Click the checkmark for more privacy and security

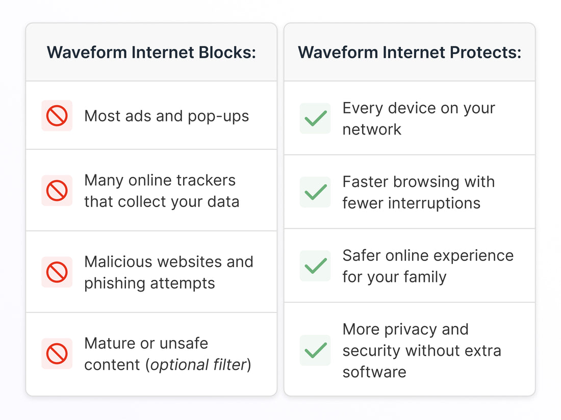click(x=315, y=350)
